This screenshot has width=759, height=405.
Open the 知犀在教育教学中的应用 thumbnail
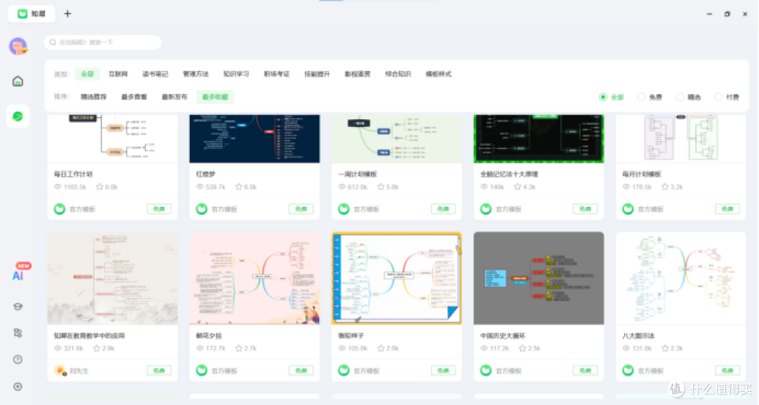[112, 279]
